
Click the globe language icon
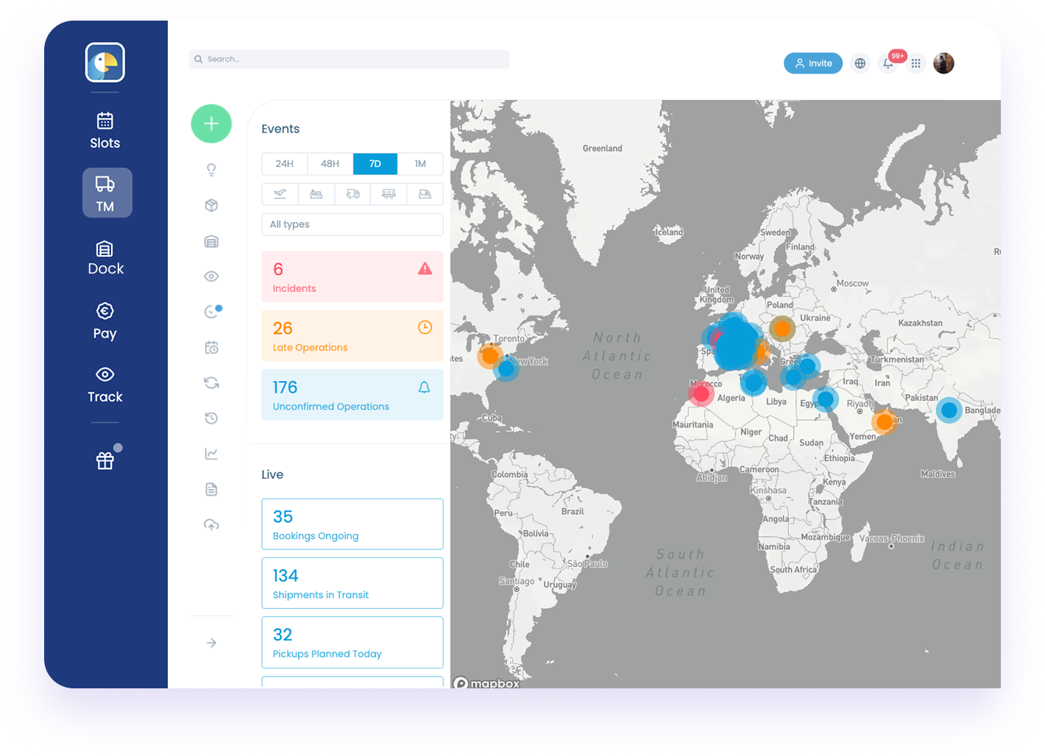point(860,63)
